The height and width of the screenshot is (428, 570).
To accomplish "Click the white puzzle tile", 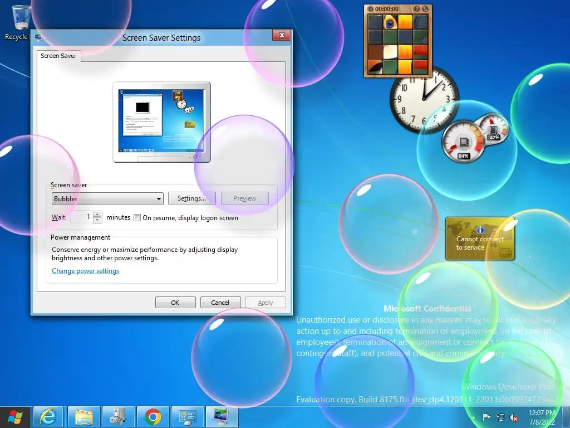I will point(390,52).
